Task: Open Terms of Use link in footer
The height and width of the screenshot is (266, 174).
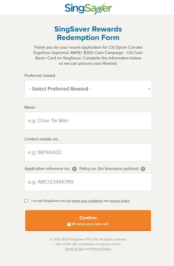Action: (74, 249)
